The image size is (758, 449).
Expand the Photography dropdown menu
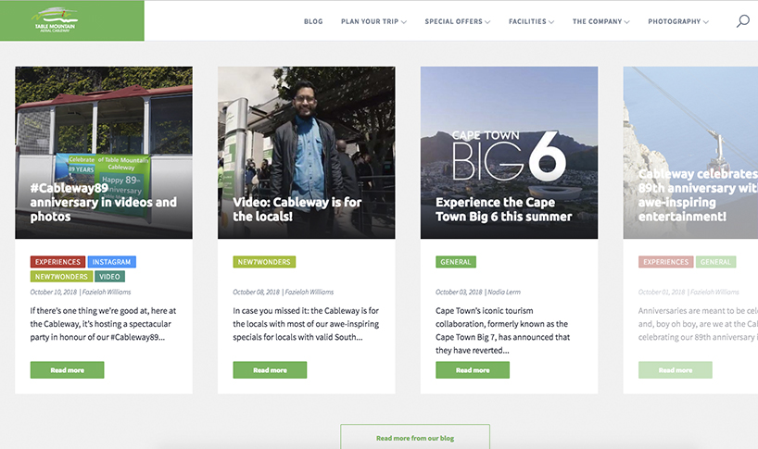[x=678, y=21]
